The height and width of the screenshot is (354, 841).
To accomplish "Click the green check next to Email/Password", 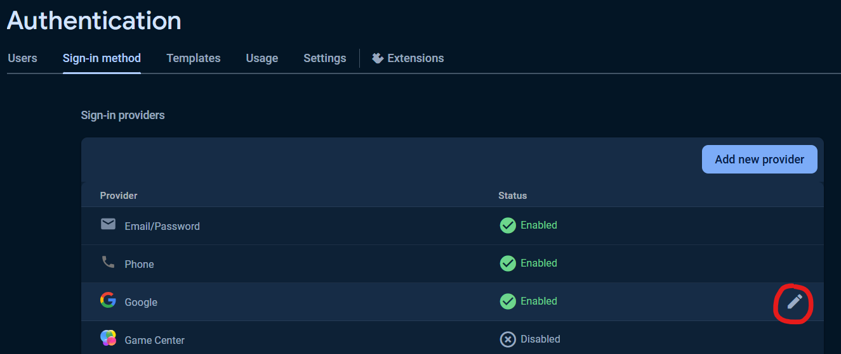I will (508, 225).
